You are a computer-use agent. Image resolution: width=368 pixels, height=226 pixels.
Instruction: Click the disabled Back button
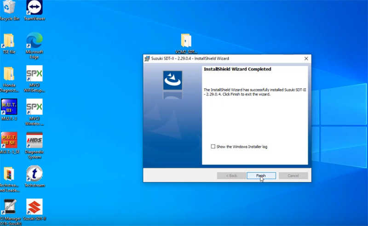231,175
